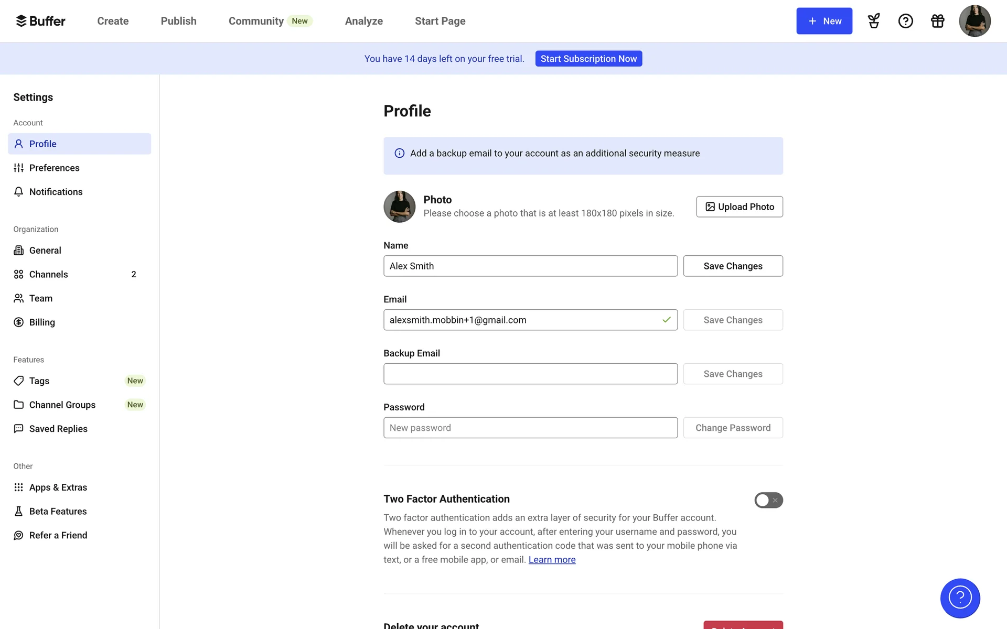The height and width of the screenshot is (629, 1007).
Task: Click into the Backup Email field
Action: [530, 374]
